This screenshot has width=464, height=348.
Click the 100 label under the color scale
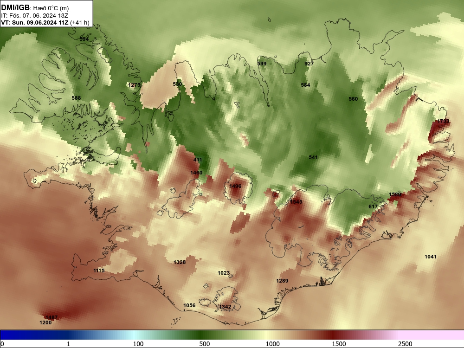click(138, 344)
